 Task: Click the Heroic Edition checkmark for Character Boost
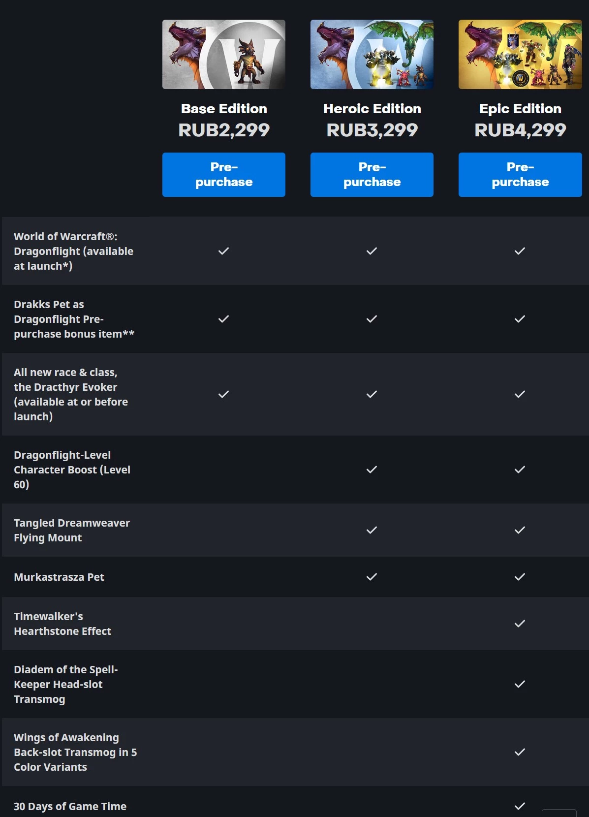372,470
